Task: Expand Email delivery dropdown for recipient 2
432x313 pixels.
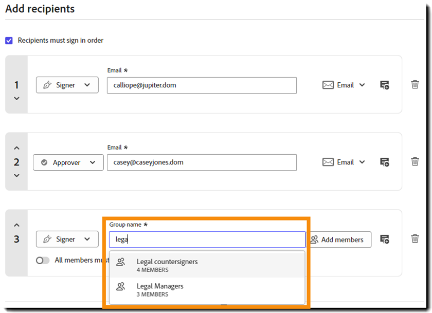Action: click(x=344, y=162)
